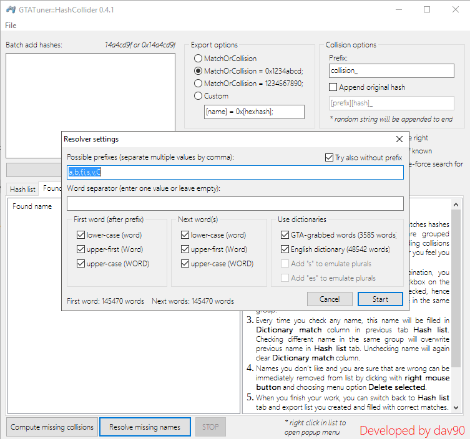Screen dimensions: 470x439
Task: Uncheck English dictionary option
Action: (286, 249)
